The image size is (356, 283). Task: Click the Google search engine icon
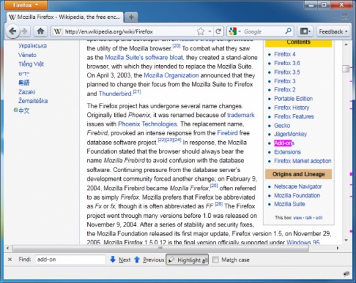232,32
